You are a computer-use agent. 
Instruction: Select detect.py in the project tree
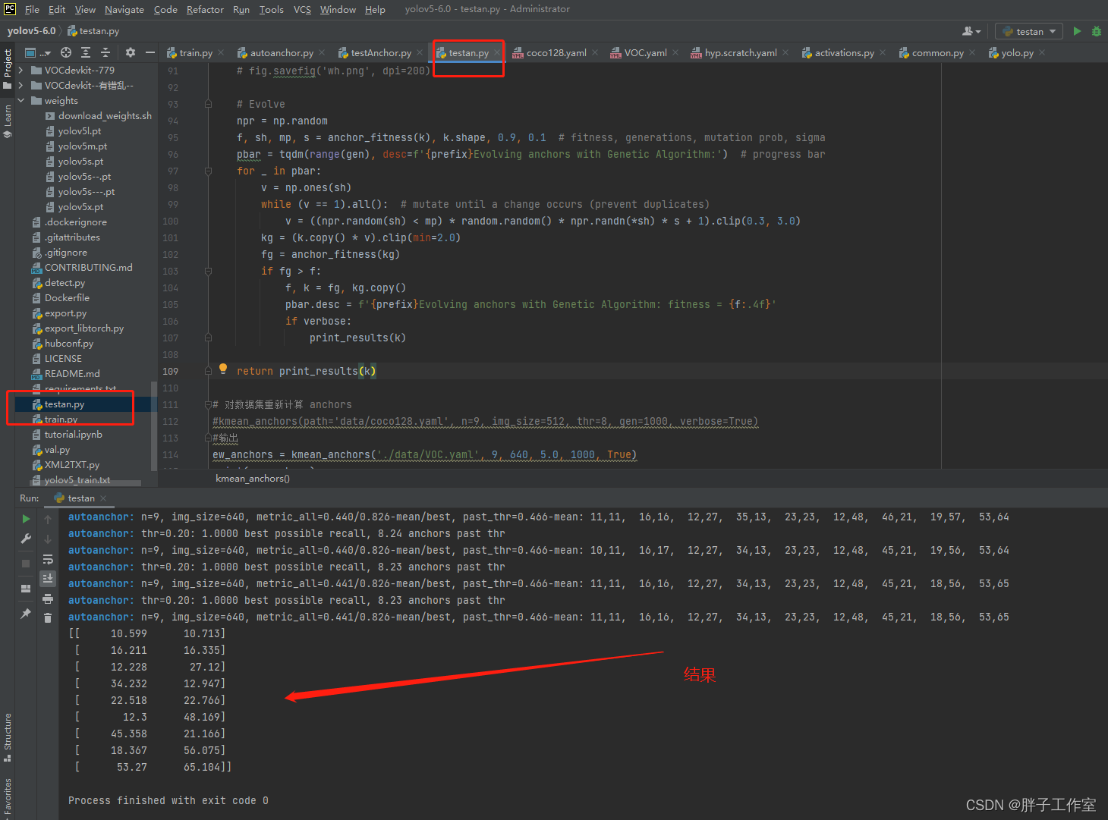click(x=65, y=283)
